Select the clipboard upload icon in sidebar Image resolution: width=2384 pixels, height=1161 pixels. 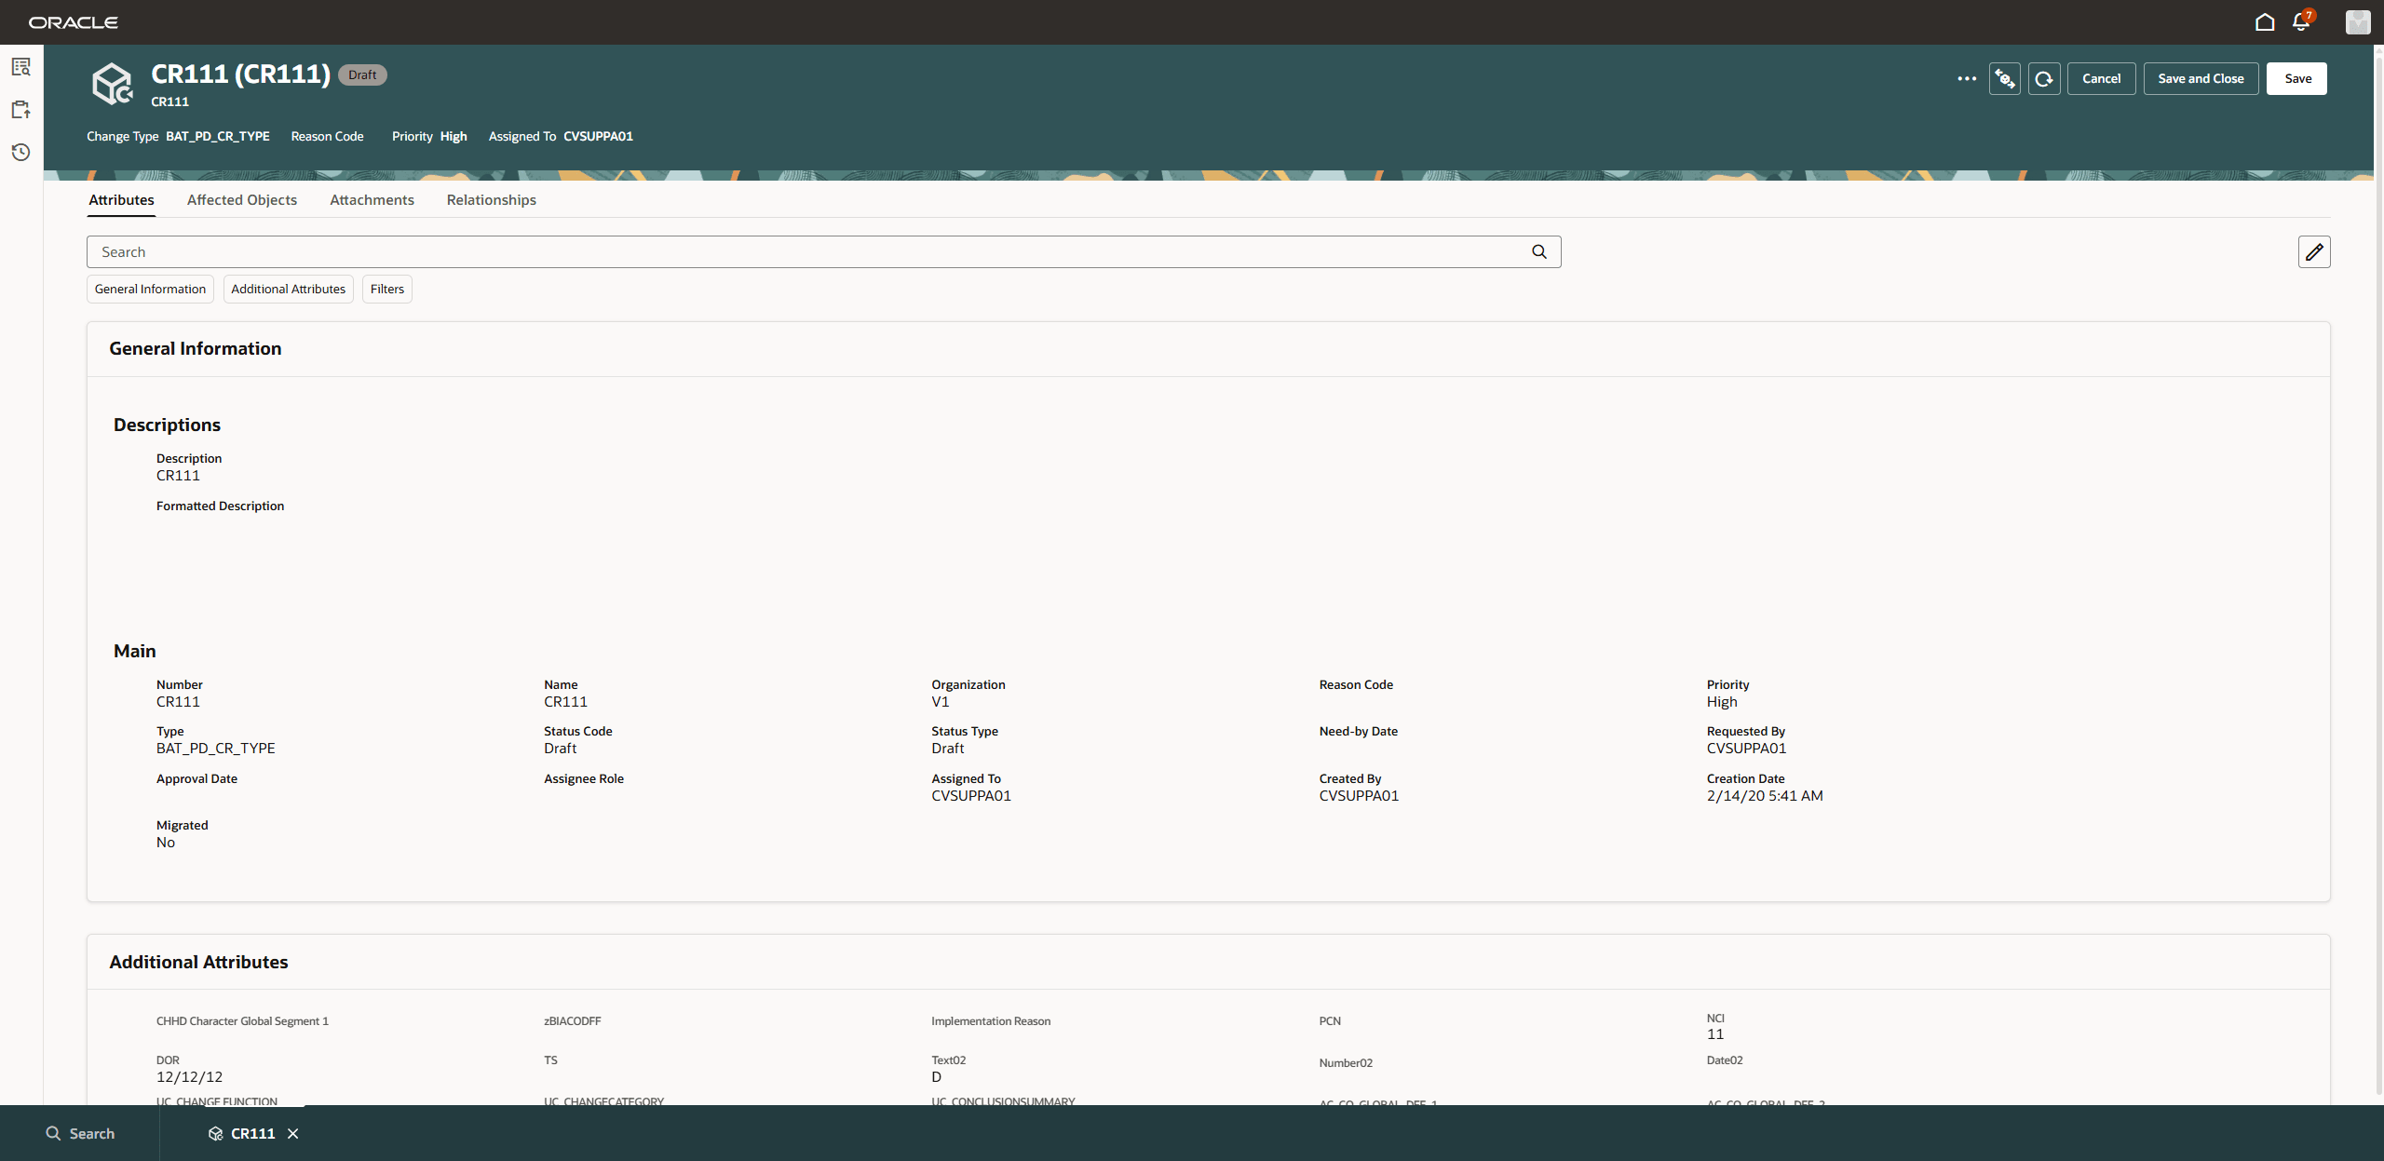[20, 109]
